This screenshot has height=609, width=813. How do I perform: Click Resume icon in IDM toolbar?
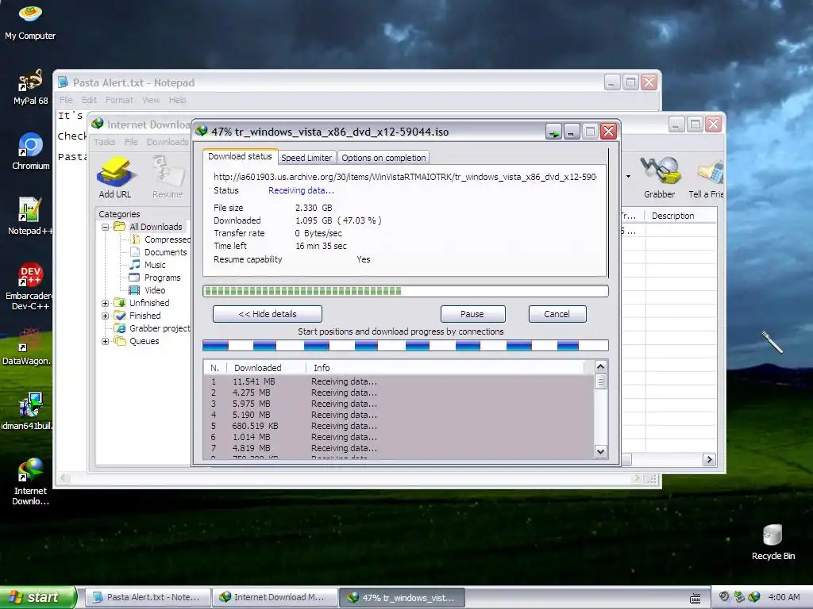coord(168,178)
